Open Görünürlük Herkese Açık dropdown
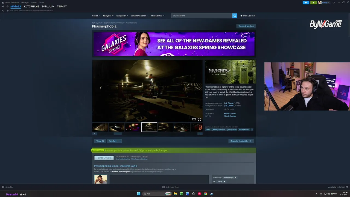The height and width of the screenshot is (197, 350). tap(230, 178)
